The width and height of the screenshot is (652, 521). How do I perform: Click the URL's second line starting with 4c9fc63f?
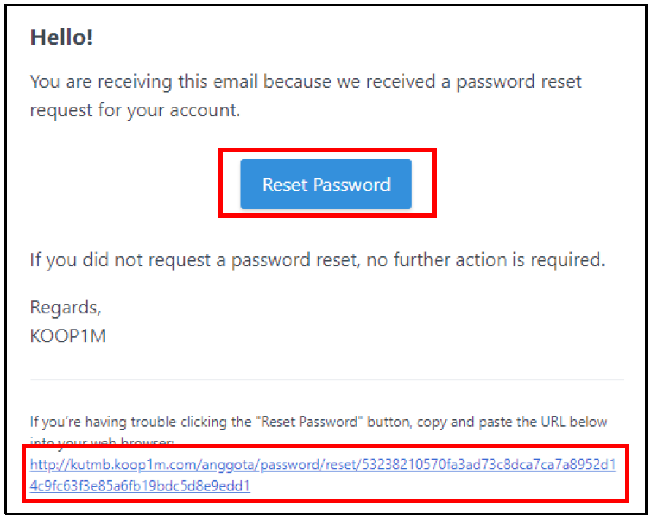pos(139,485)
